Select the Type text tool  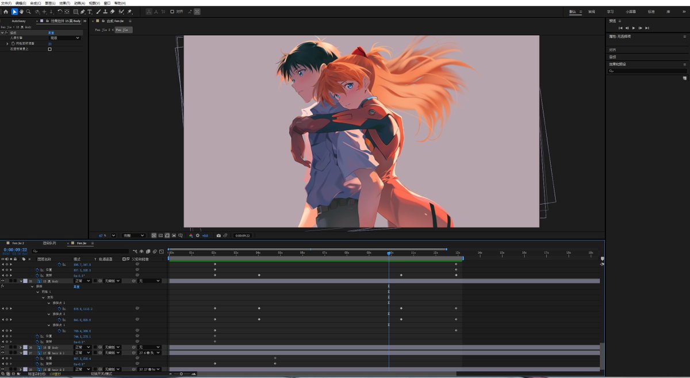point(90,12)
